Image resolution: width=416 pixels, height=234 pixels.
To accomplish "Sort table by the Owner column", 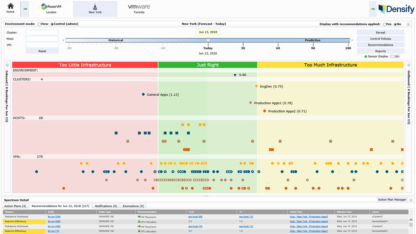I will [389, 212].
